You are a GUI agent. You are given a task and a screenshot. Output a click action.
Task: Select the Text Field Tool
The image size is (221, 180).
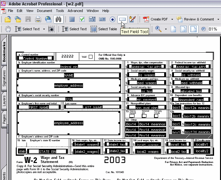point(122,19)
